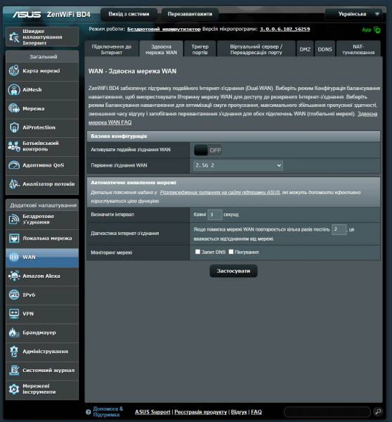
Task: Click the Брандмауер fire icon
Action: coord(14,333)
